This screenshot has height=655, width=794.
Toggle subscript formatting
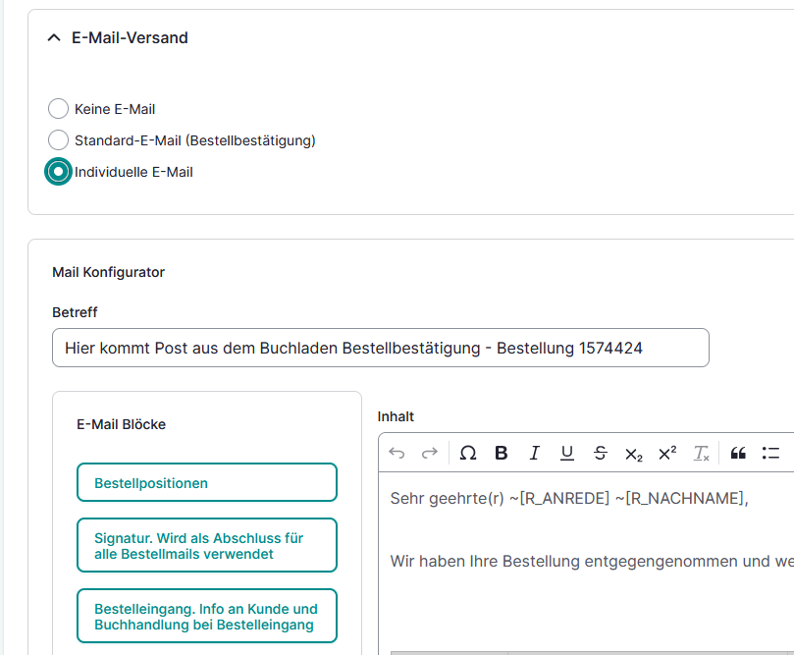(634, 453)
